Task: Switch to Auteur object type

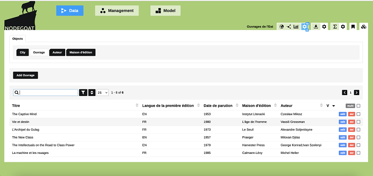Action: click(x=57, y=53)
